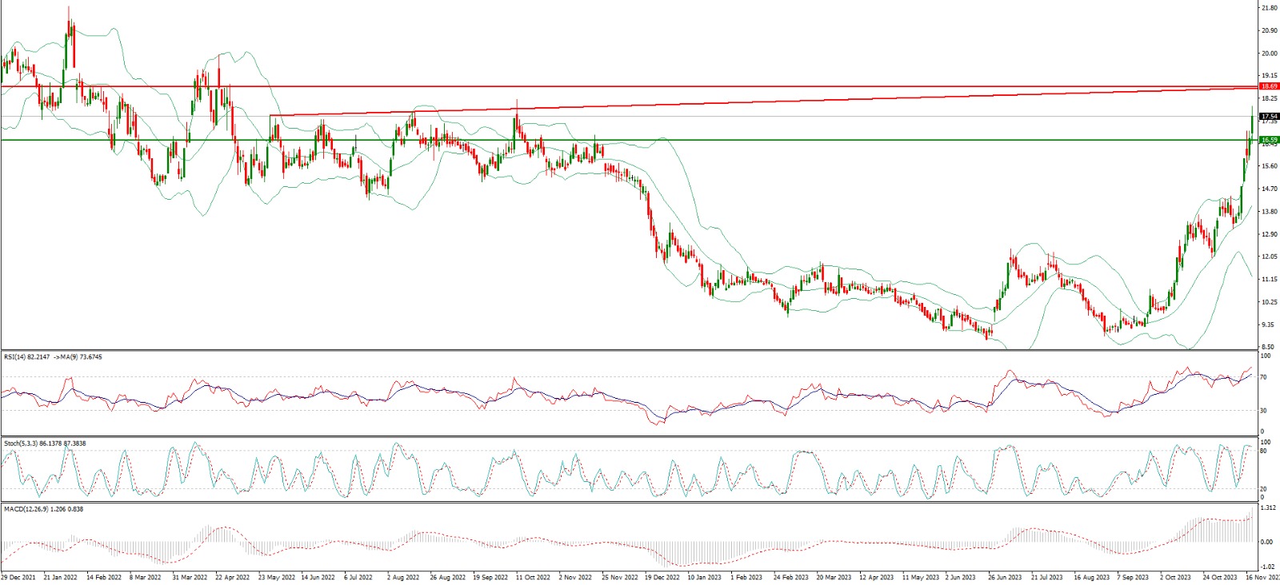This screenshot has height=585, width=1280.
Task: Click the 2 Aug 2022 date label
Action: [403, 577]
